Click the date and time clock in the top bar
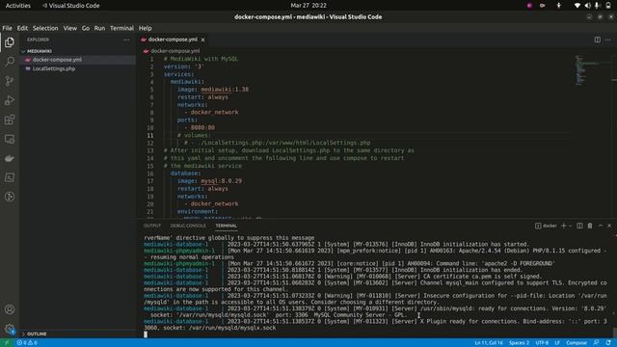Image resolution: width=617 pixels, height=347 pixels. [308, 6]
